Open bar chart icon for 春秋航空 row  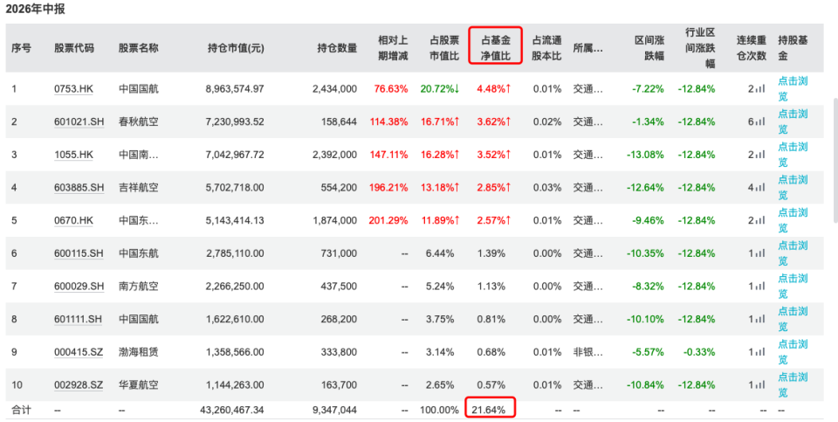click(x=761, y=122)
